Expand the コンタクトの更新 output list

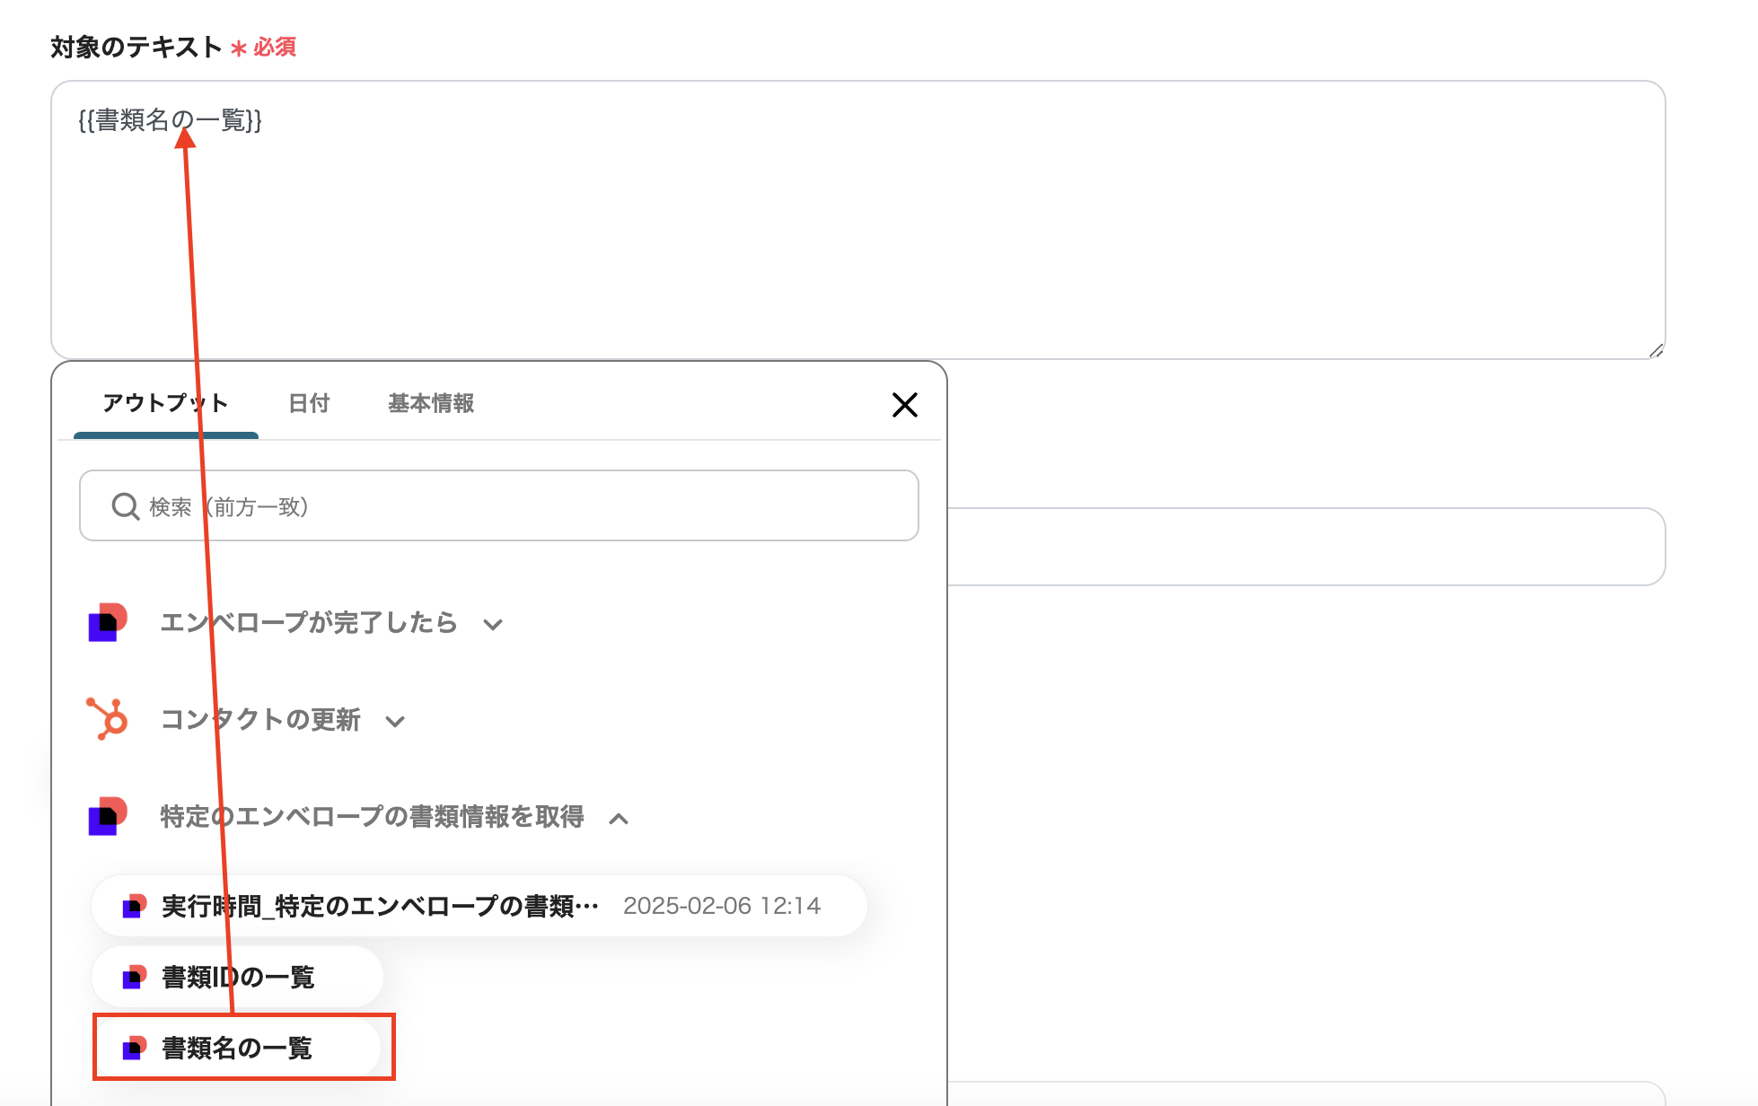tap(395, 720)
